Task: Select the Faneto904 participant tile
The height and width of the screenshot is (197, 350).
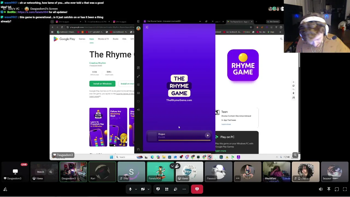Action: (x=160, y=172)
